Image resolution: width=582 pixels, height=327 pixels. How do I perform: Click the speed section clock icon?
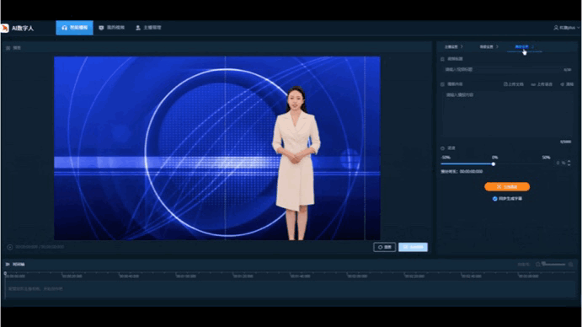[442, 148]
